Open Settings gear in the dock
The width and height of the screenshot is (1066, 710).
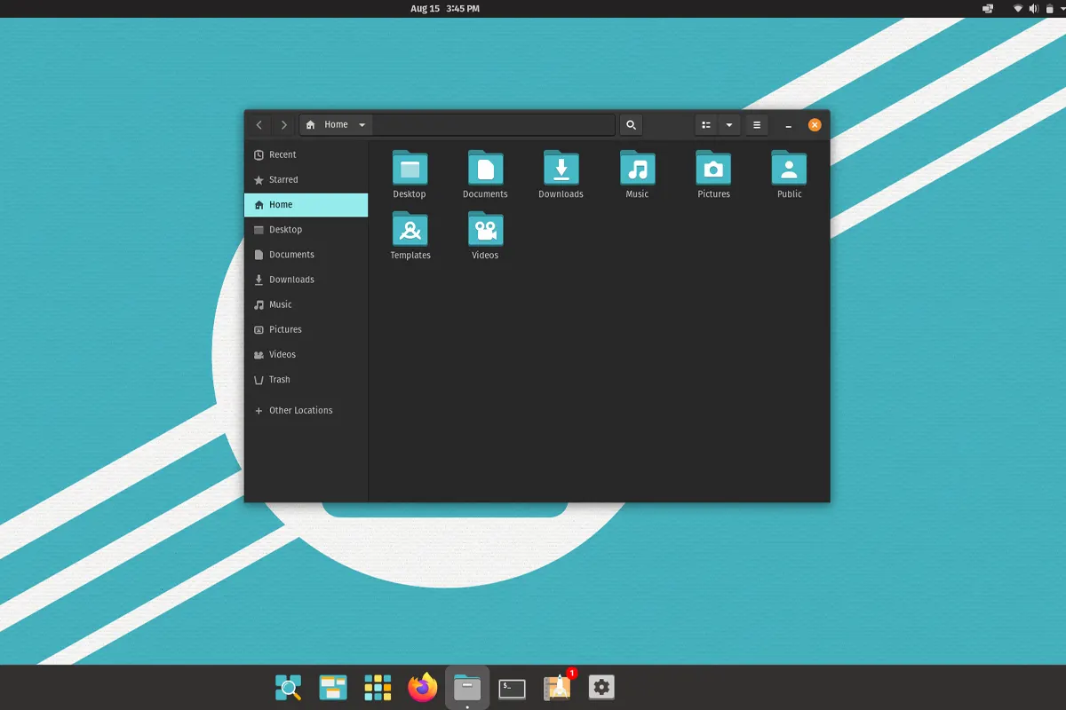pos(601,687)
